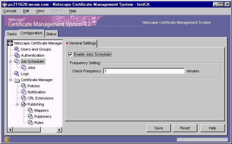232x144 pixels.
Task: Open the Help menu
Action: pos(72,11)
